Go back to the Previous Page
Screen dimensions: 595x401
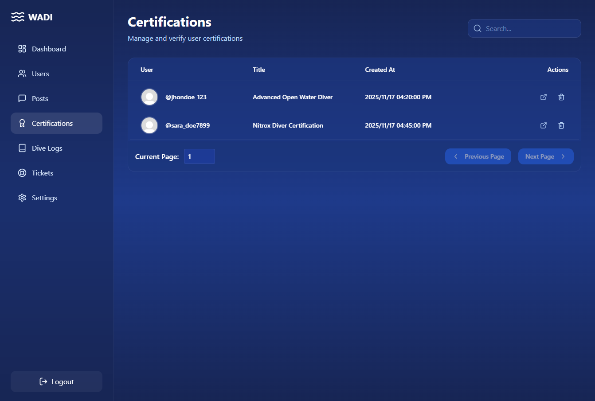point(478,156)
